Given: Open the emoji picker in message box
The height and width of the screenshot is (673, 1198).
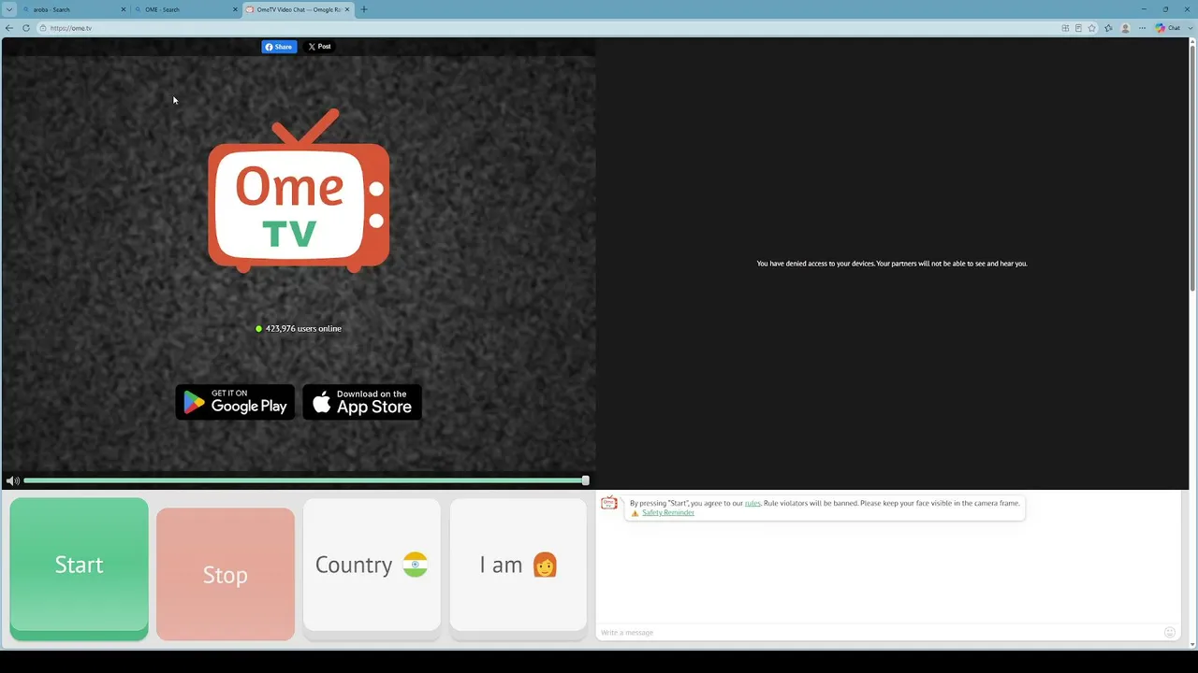Looking at the screenshot, I should click(x=1169, y=633).
